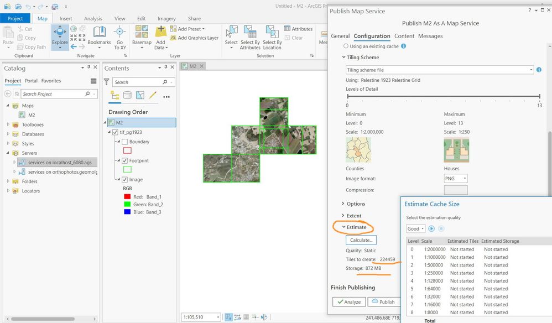Click the Add Data icon

click(160, 32)
